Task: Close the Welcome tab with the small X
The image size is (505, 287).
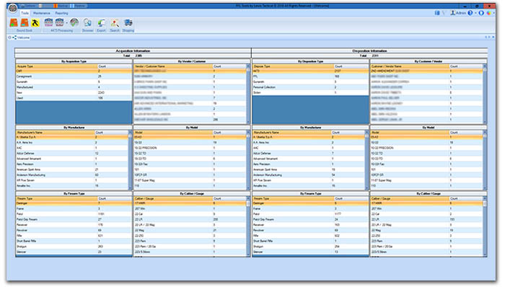Action: click(x=493, y=37)
